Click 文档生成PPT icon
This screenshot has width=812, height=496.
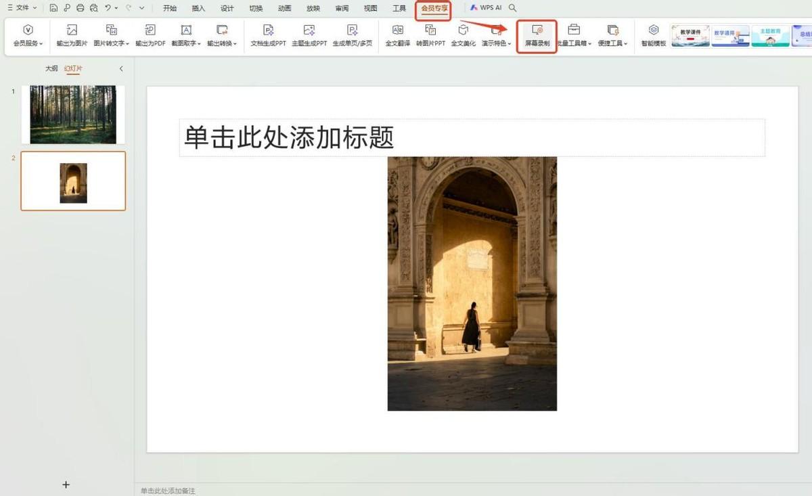pos(268,30)
